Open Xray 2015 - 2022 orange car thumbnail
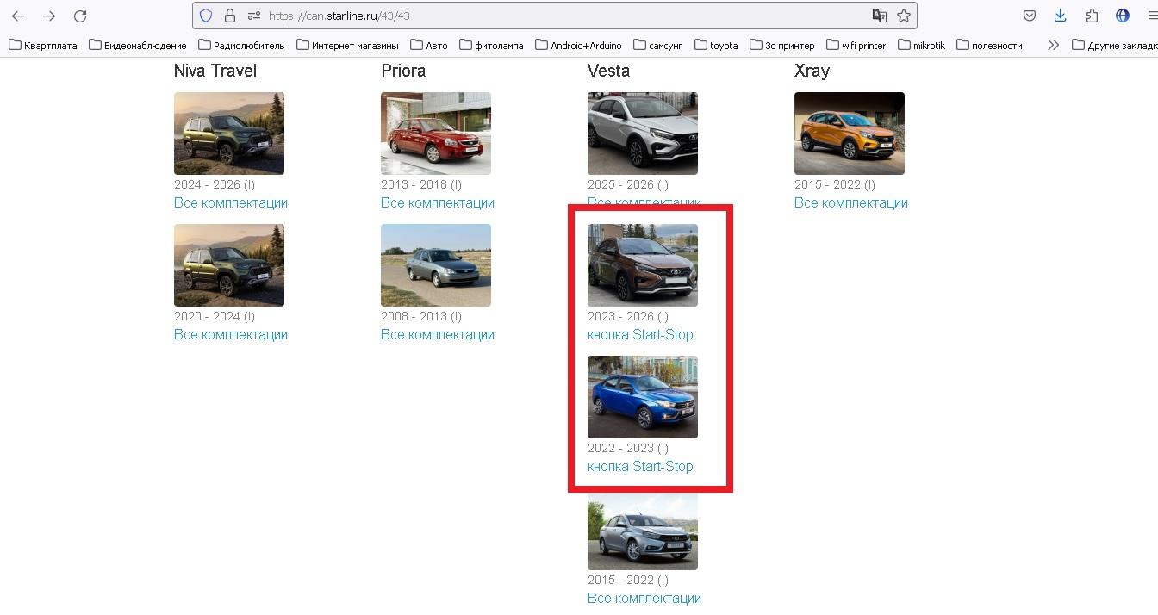1158x615 pixels. click(x=850, y=134)
